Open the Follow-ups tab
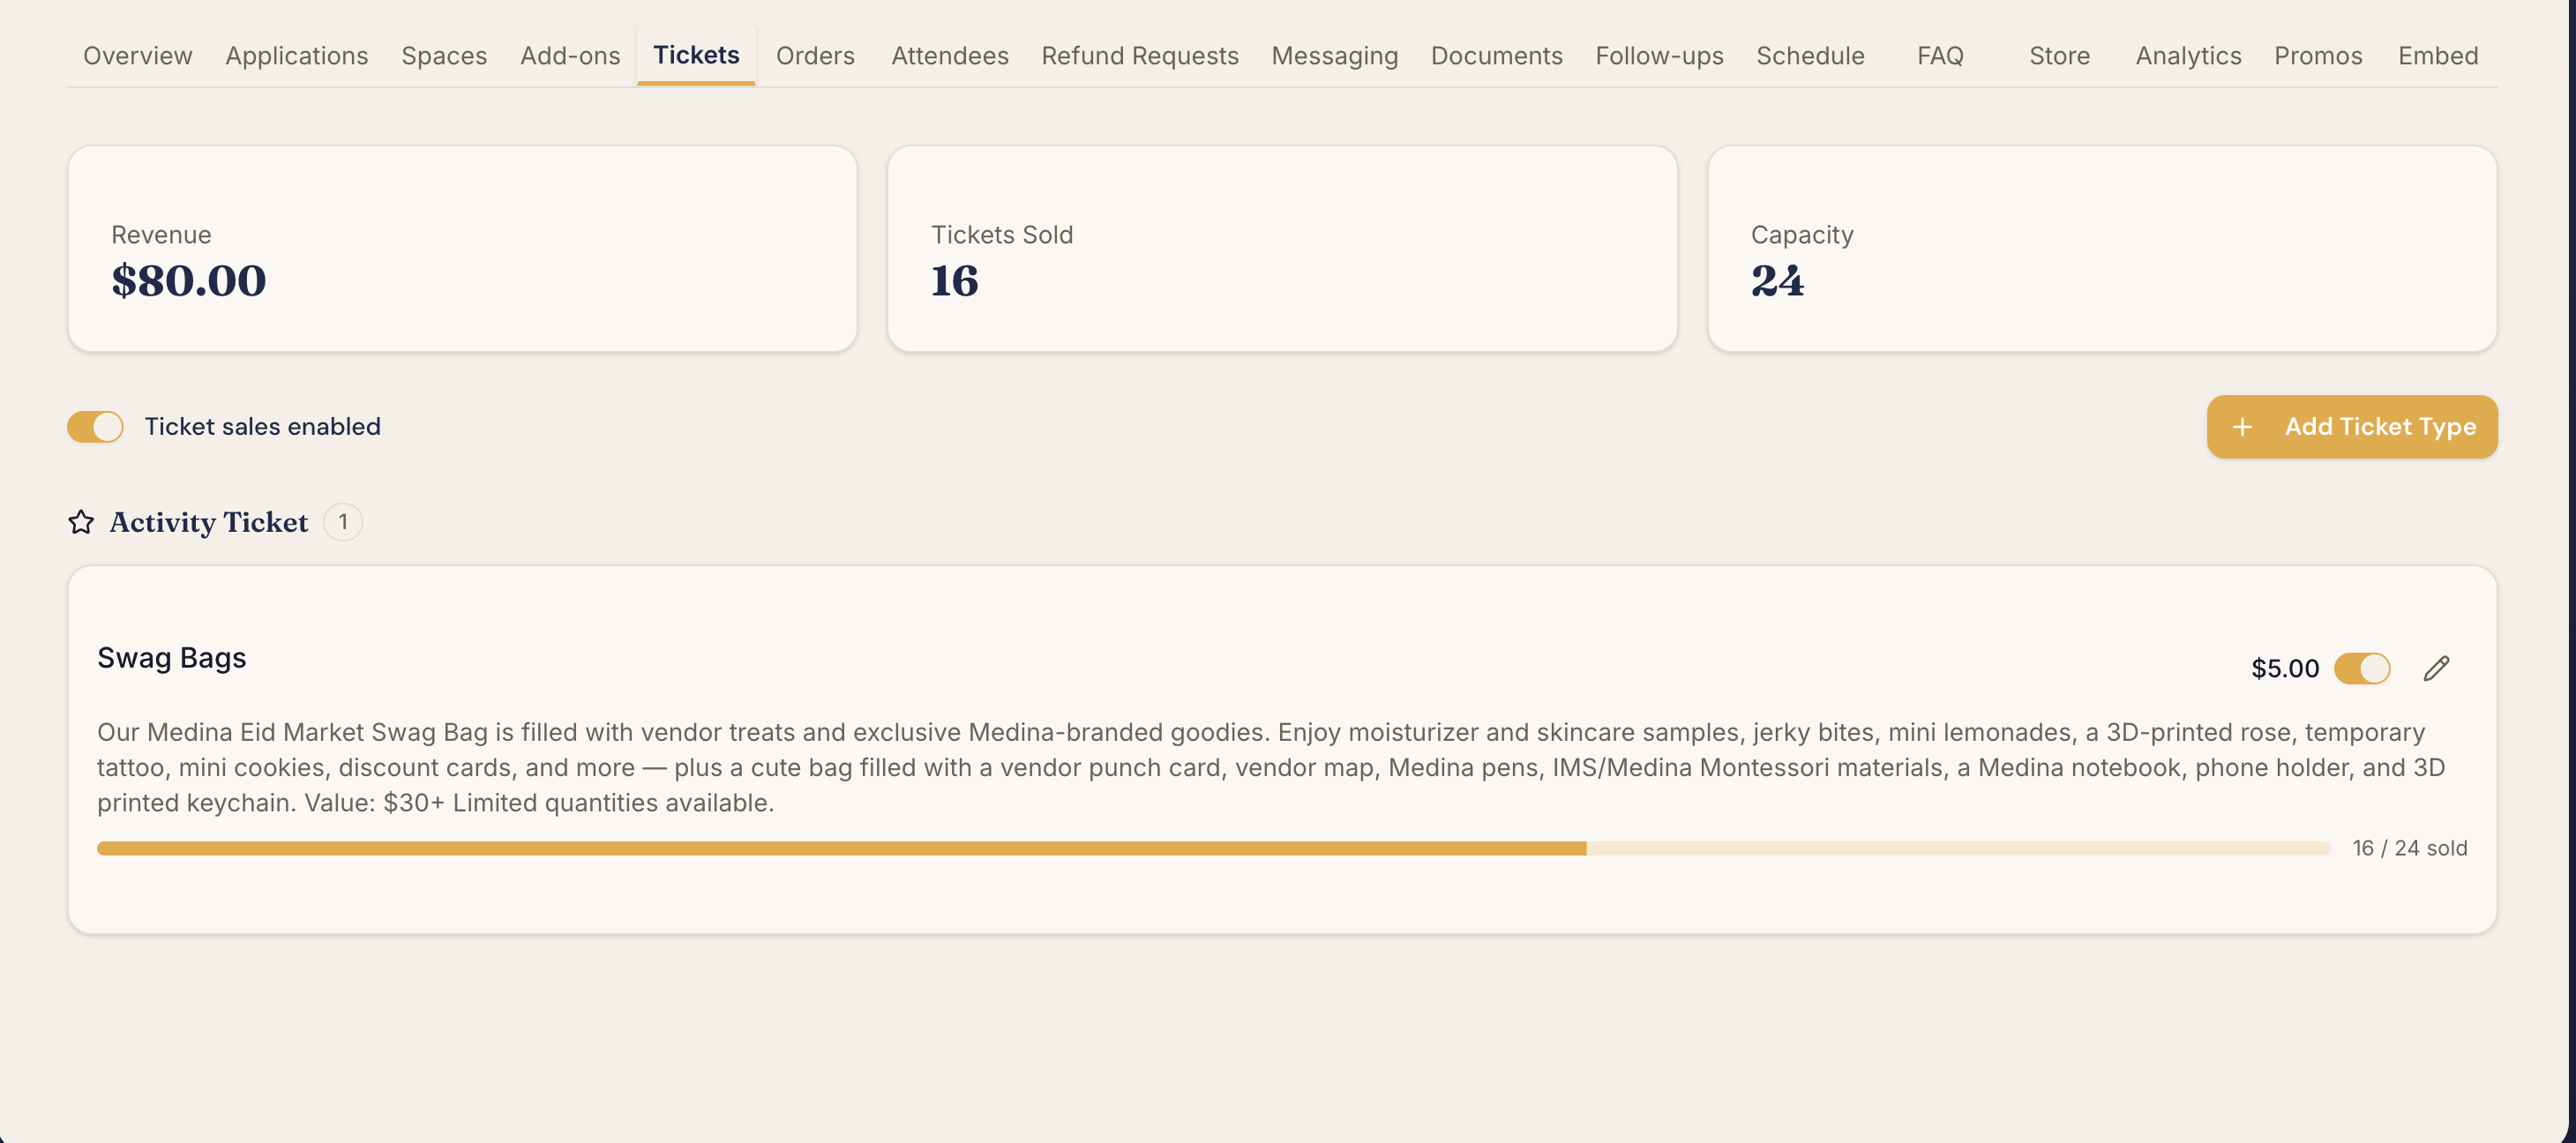This screenshot has width=2576, height=1143. (1659, 56)
